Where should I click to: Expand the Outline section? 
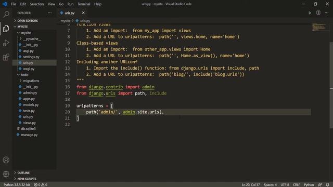point(34,173)
